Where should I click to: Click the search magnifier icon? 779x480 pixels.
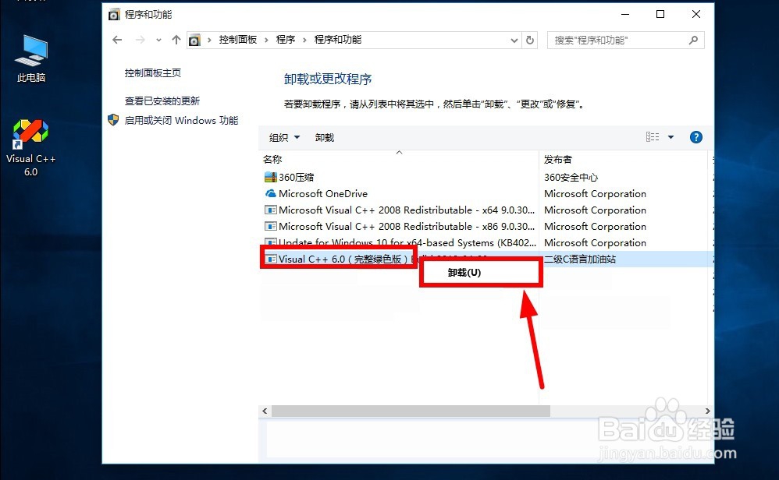694,41
